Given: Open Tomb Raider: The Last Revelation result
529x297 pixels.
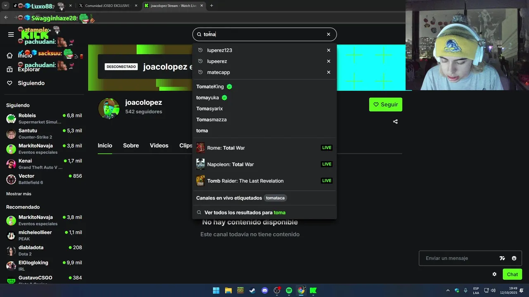Looking at the screenshot, I should [x=264, y=181].
